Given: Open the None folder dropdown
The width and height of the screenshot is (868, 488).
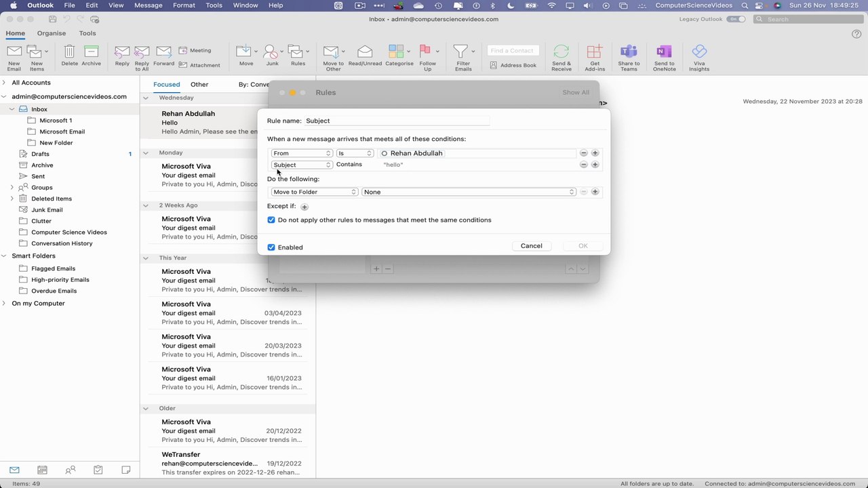Looking at the screenshot, I should 469,192.
